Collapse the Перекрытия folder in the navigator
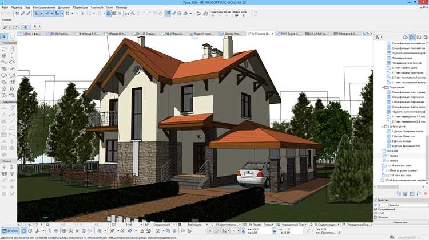 coord(383,88)
